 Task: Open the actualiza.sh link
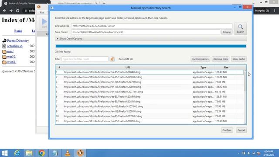coord(15,46)
